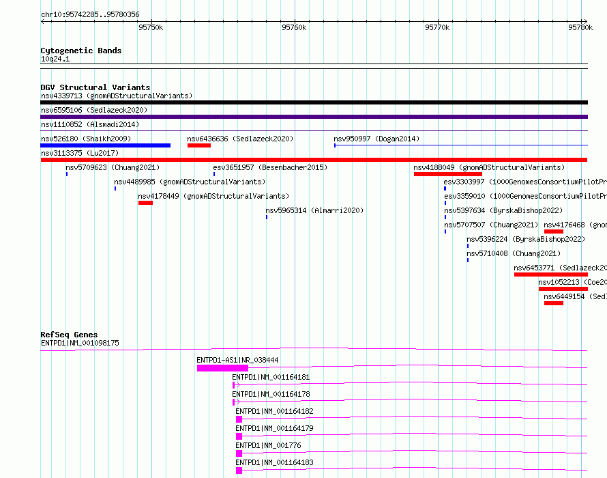Click the ENTPD1-AS1 magenta exon block
607x478 pixels.
pos(222,368)
